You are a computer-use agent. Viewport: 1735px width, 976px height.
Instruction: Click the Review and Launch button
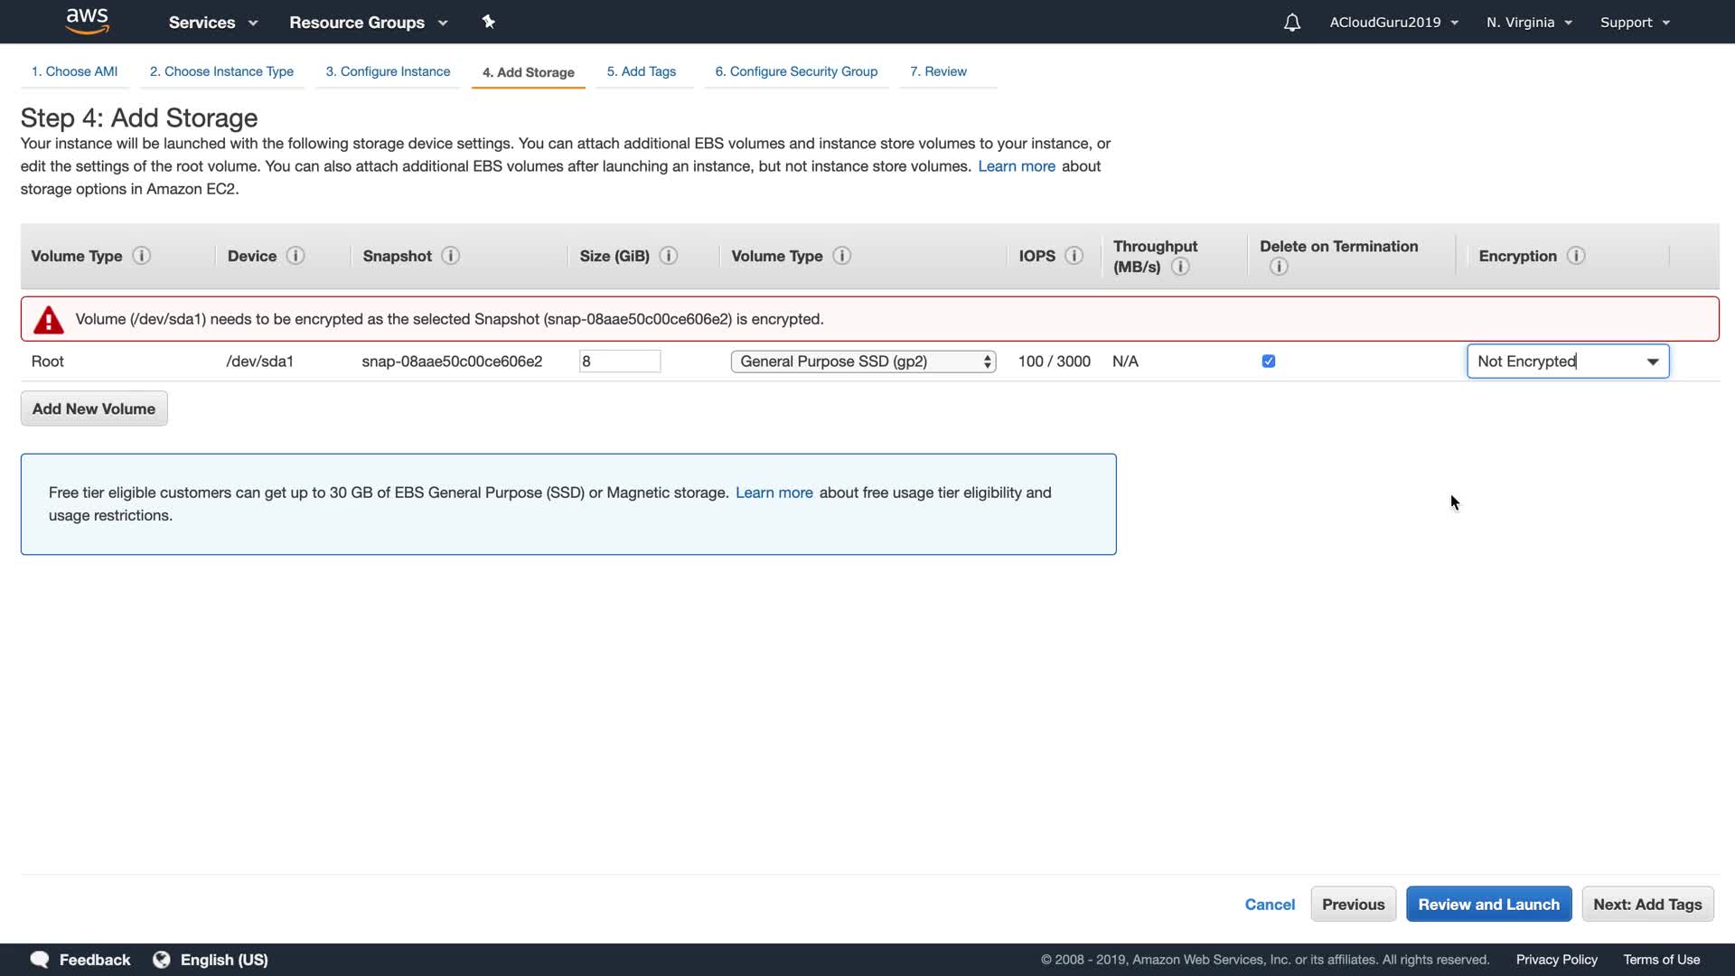point(1488,904)
